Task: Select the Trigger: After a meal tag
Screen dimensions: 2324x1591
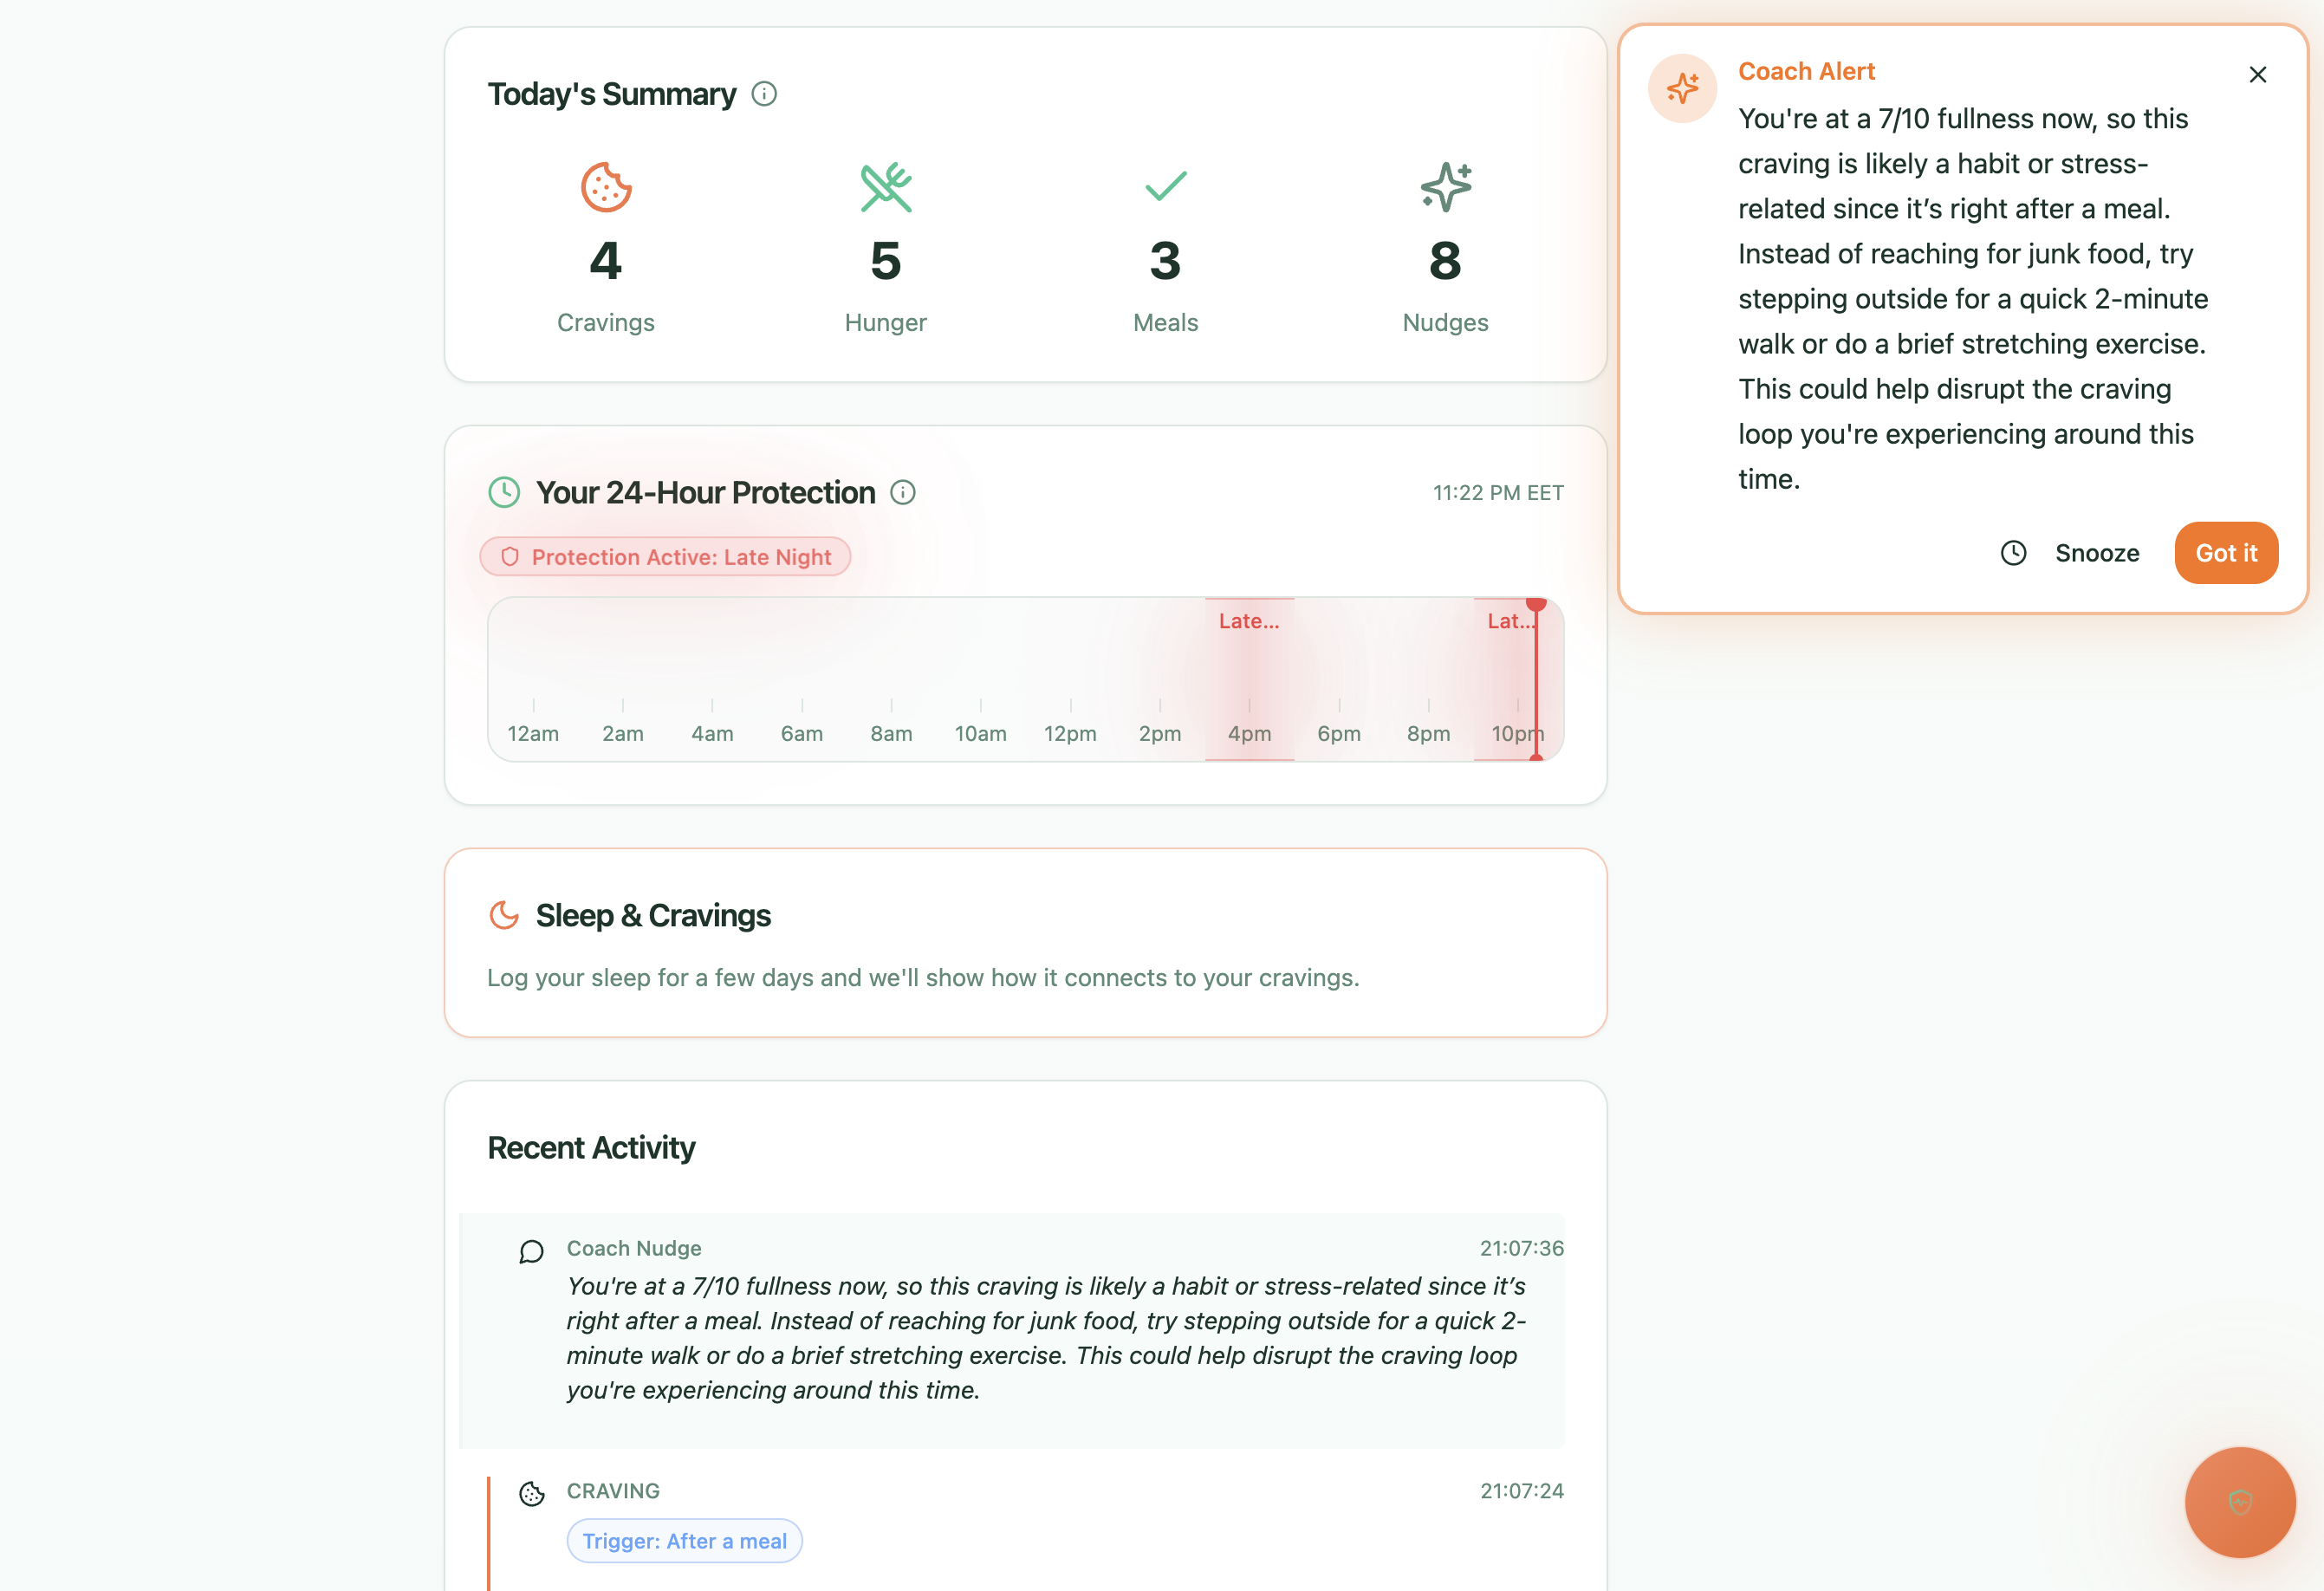Action: click(684, 1541)
